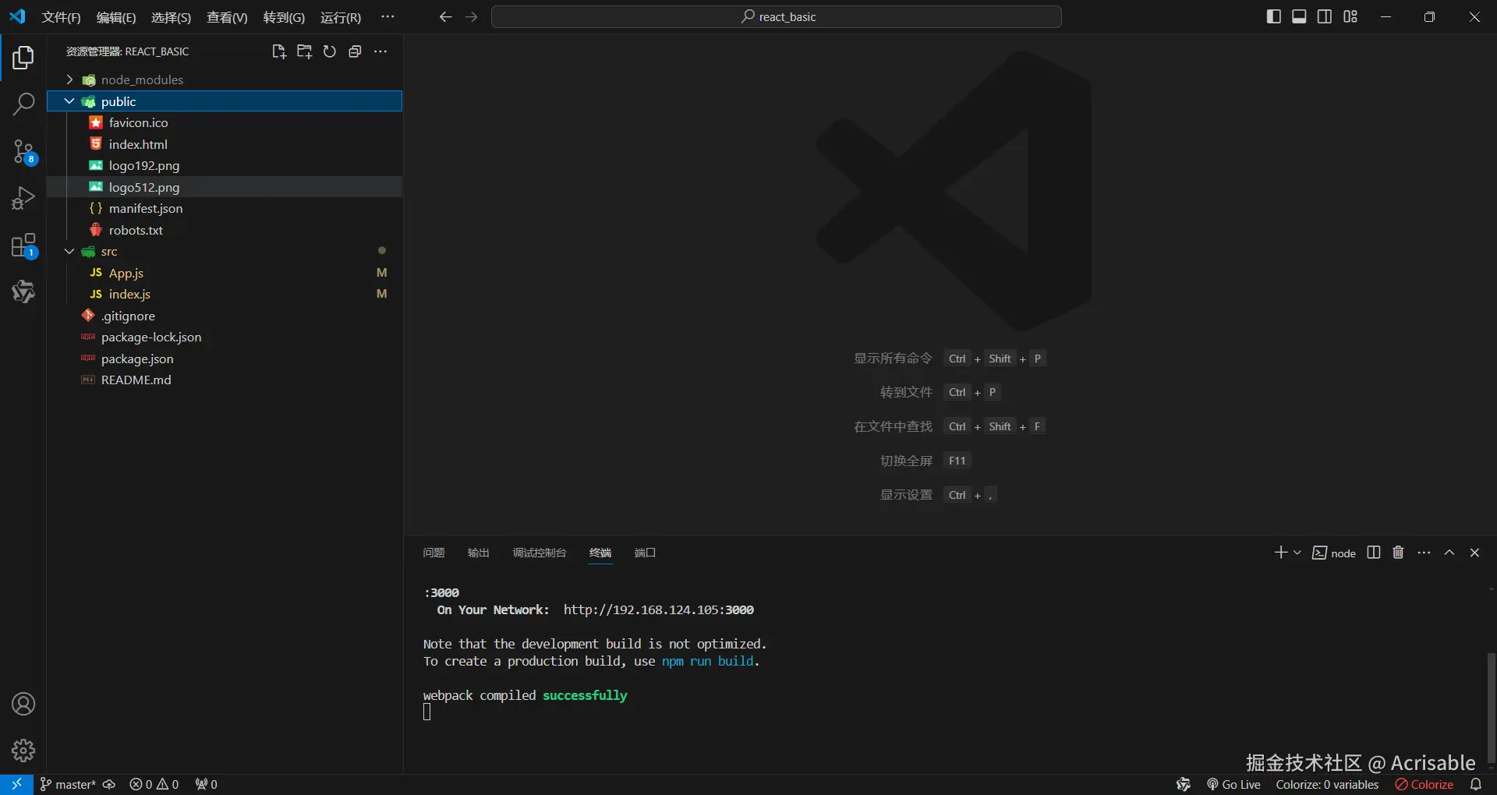
Task: Customize layout from title bar
Action: click(x=1350, y=17)
